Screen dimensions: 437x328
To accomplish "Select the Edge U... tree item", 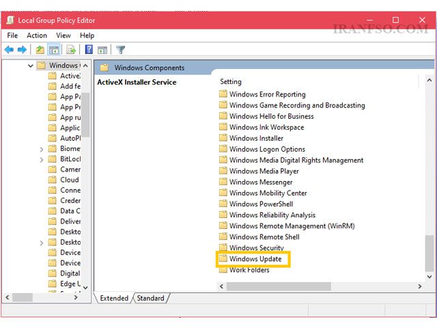I will [65, 284].
